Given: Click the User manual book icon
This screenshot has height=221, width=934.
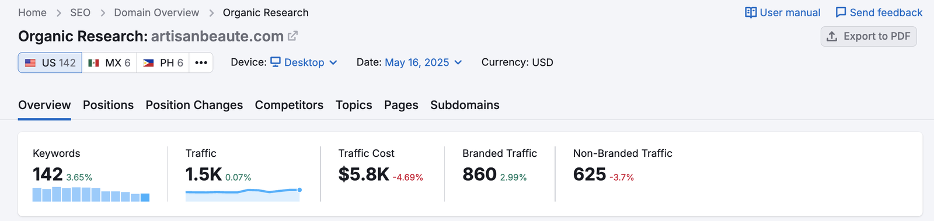Looking at the screenshot, I should pyautogui.click(x=751, y=12).
